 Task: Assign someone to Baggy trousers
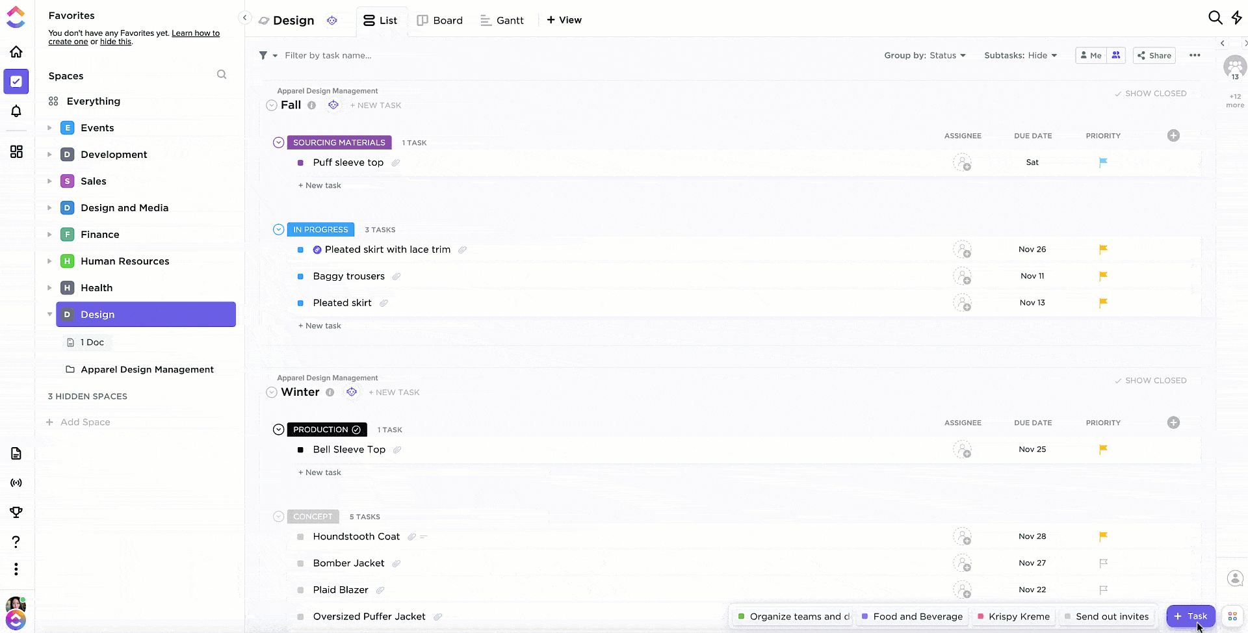pos(962,276)
